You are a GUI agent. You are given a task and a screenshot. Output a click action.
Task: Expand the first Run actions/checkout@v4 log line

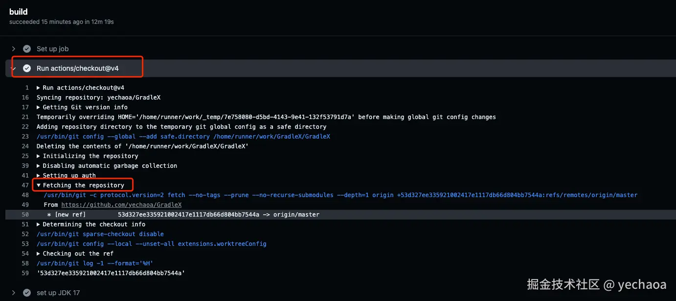(x=39, y=88)
